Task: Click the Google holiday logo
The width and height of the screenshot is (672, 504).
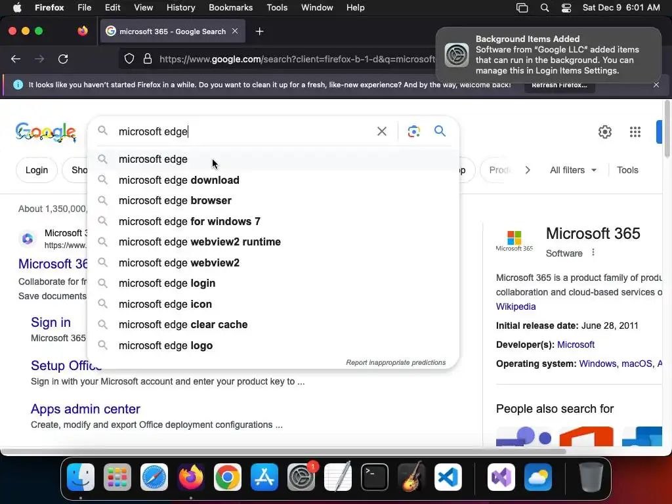Action: (46, 132)
